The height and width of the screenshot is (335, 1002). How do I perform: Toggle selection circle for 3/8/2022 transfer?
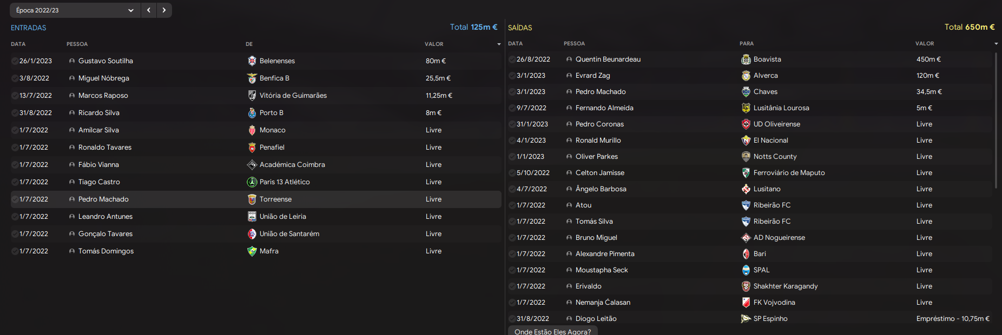point(15,78)
